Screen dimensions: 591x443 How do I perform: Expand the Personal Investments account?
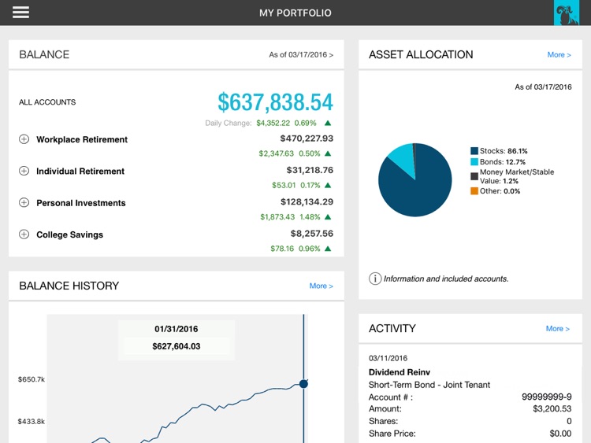pos(24,203)
